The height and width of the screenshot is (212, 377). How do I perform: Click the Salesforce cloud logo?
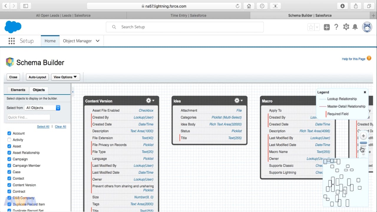click(x=13, y=27)
